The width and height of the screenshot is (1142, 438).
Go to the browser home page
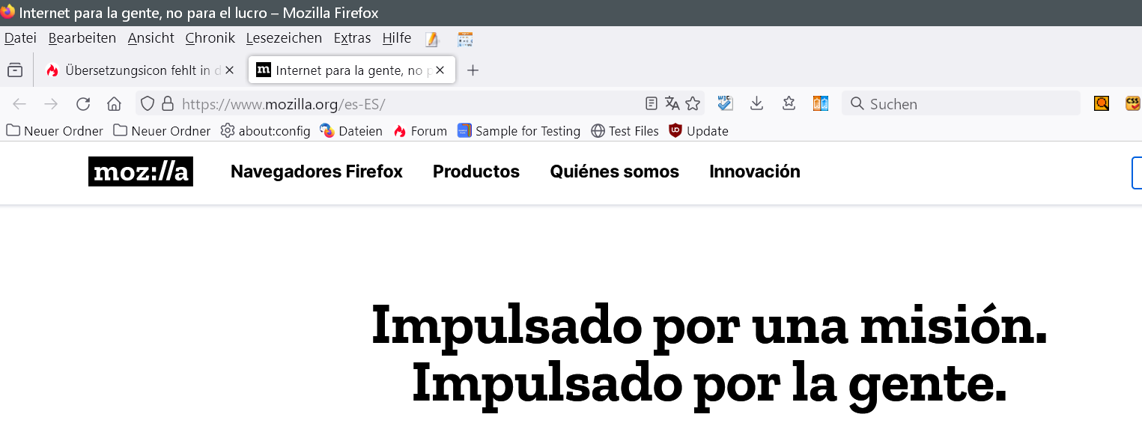[114, 103]
